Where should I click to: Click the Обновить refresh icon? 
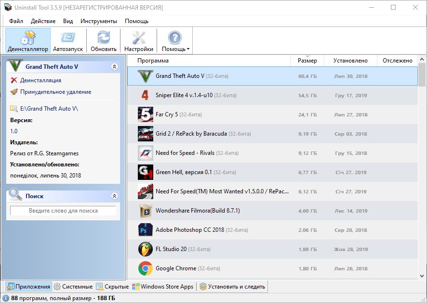coord(104,38)
